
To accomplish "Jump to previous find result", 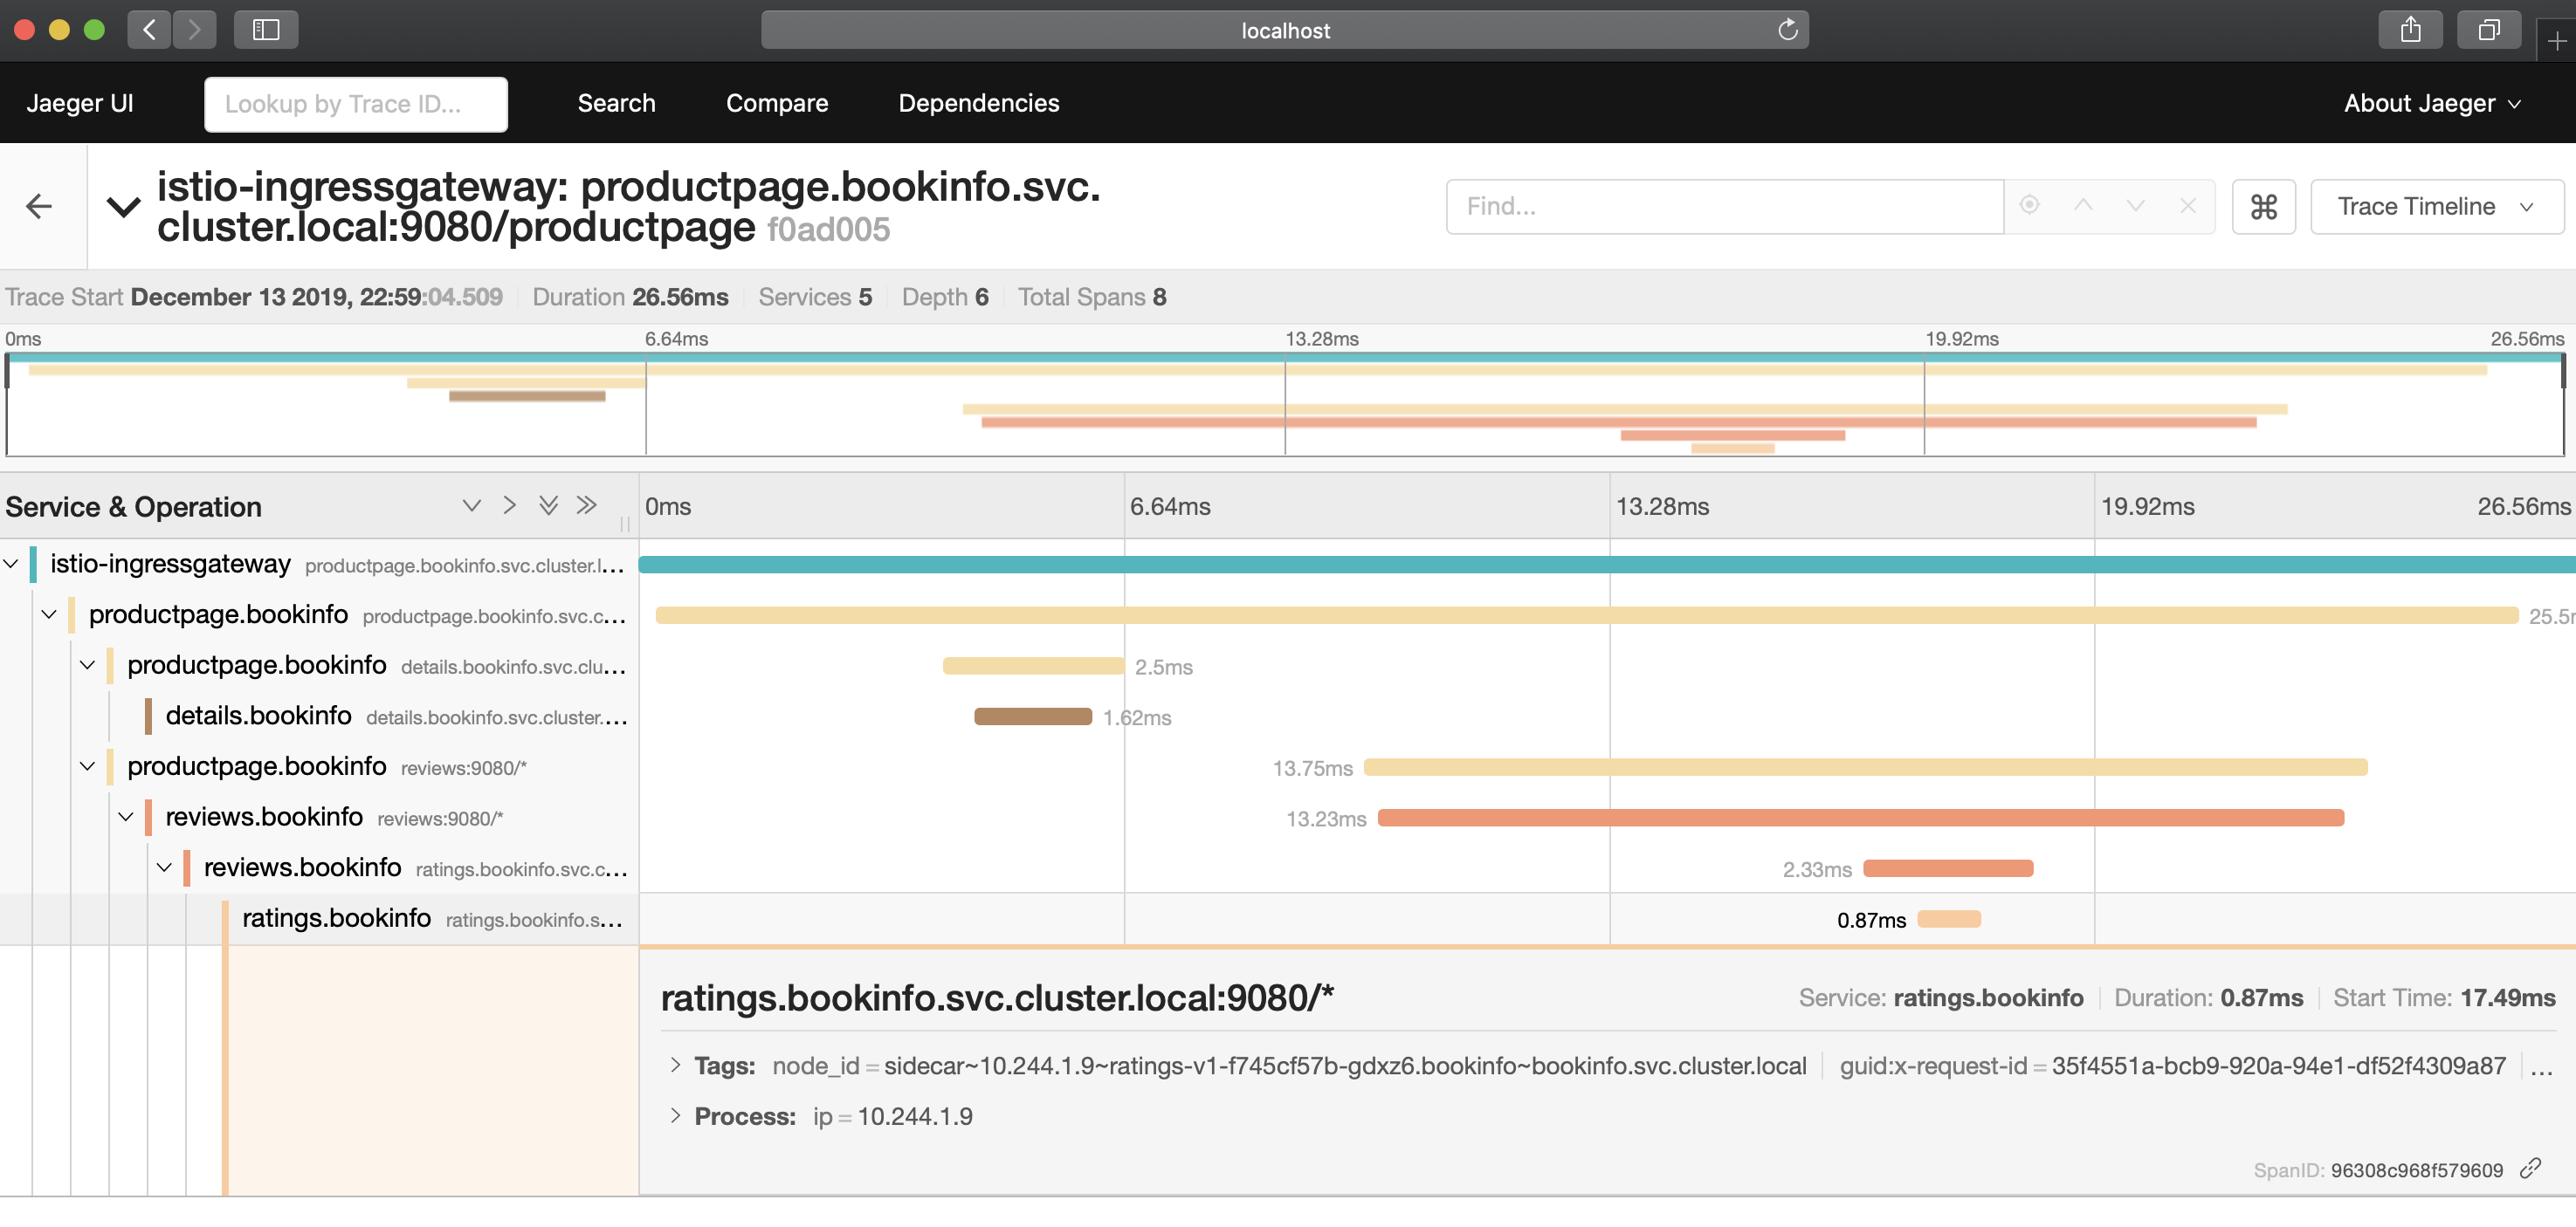I will click(x=2083, y=206).
